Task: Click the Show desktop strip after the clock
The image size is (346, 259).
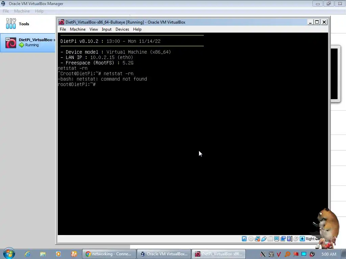Action: point(344,254)
